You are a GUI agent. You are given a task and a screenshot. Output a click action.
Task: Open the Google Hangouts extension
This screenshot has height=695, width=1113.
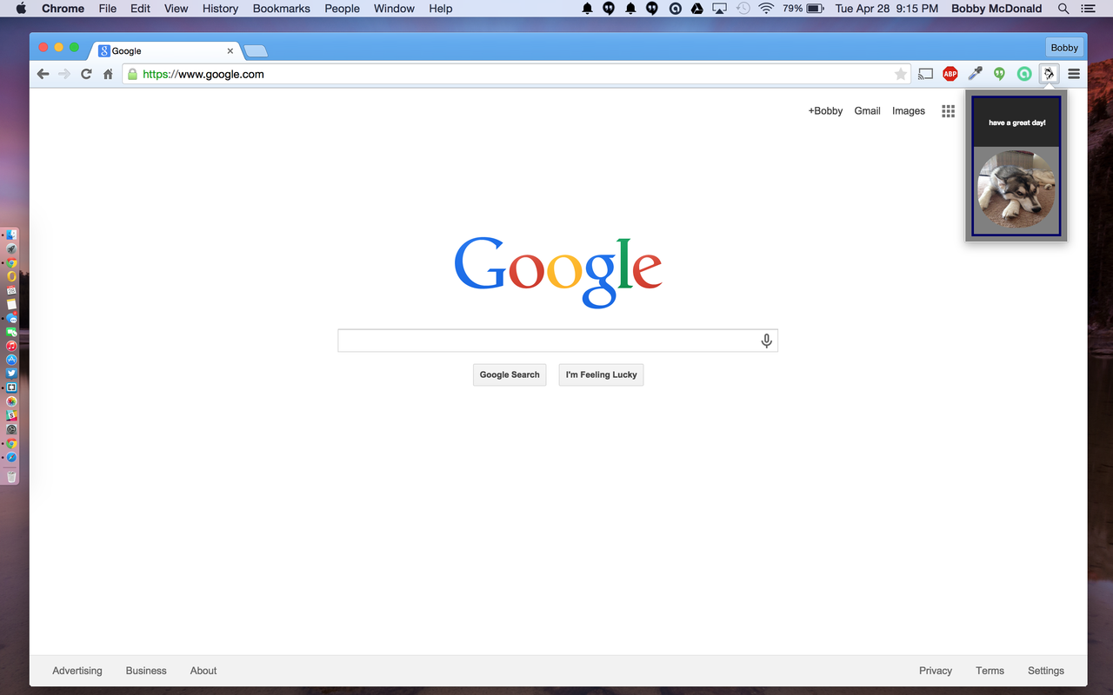coord(998,74)
